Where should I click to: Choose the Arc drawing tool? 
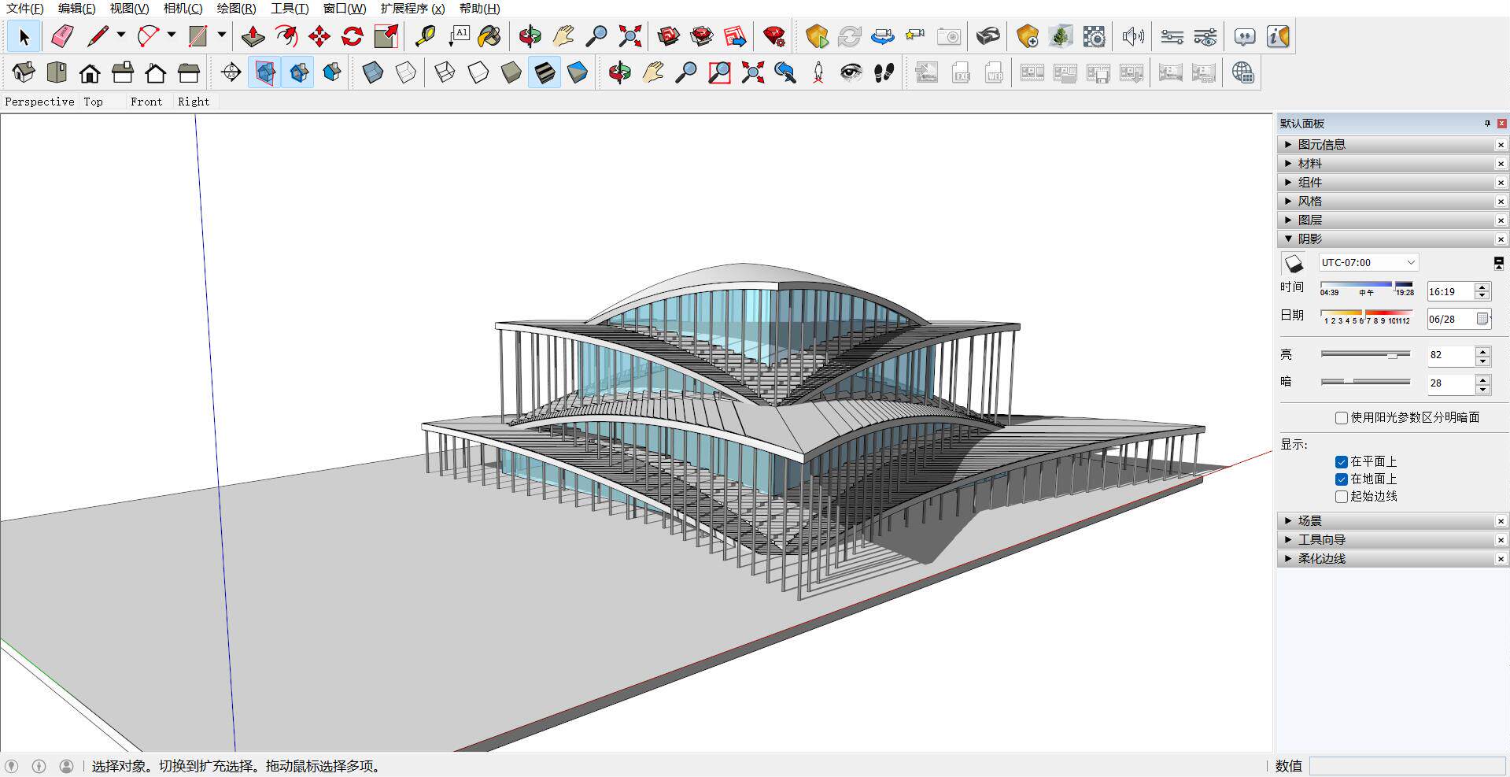(x=148, y=36)
